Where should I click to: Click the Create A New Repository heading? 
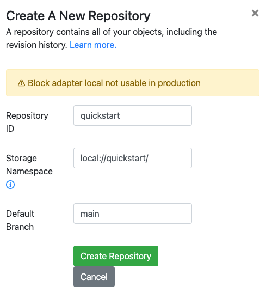coord(78,16)
